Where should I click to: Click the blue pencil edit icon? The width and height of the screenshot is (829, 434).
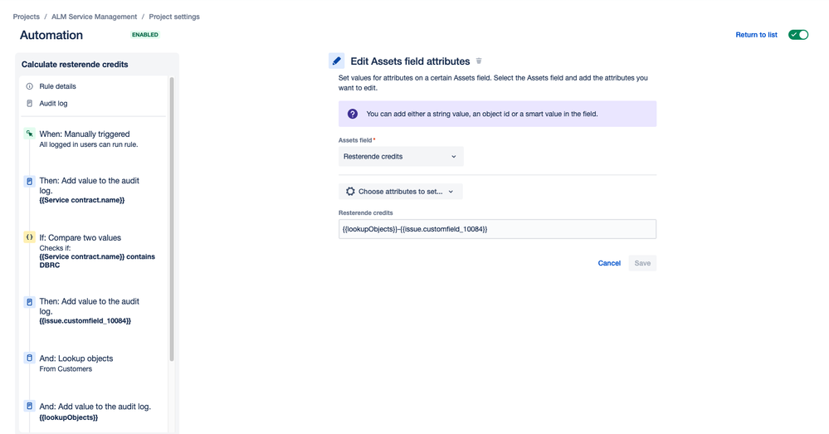336,61
